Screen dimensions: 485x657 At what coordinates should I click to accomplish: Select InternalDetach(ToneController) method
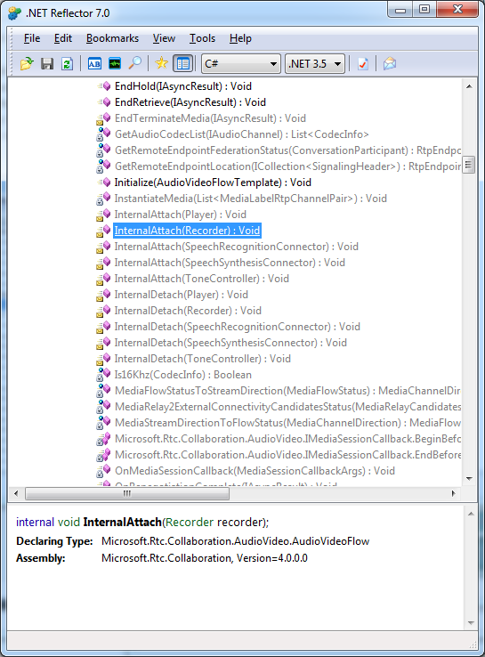(202, 359)
